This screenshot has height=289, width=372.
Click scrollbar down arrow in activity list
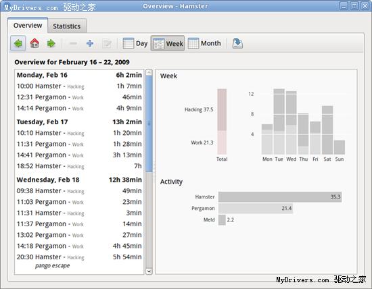pyautogui.click(x=149, y=271)
